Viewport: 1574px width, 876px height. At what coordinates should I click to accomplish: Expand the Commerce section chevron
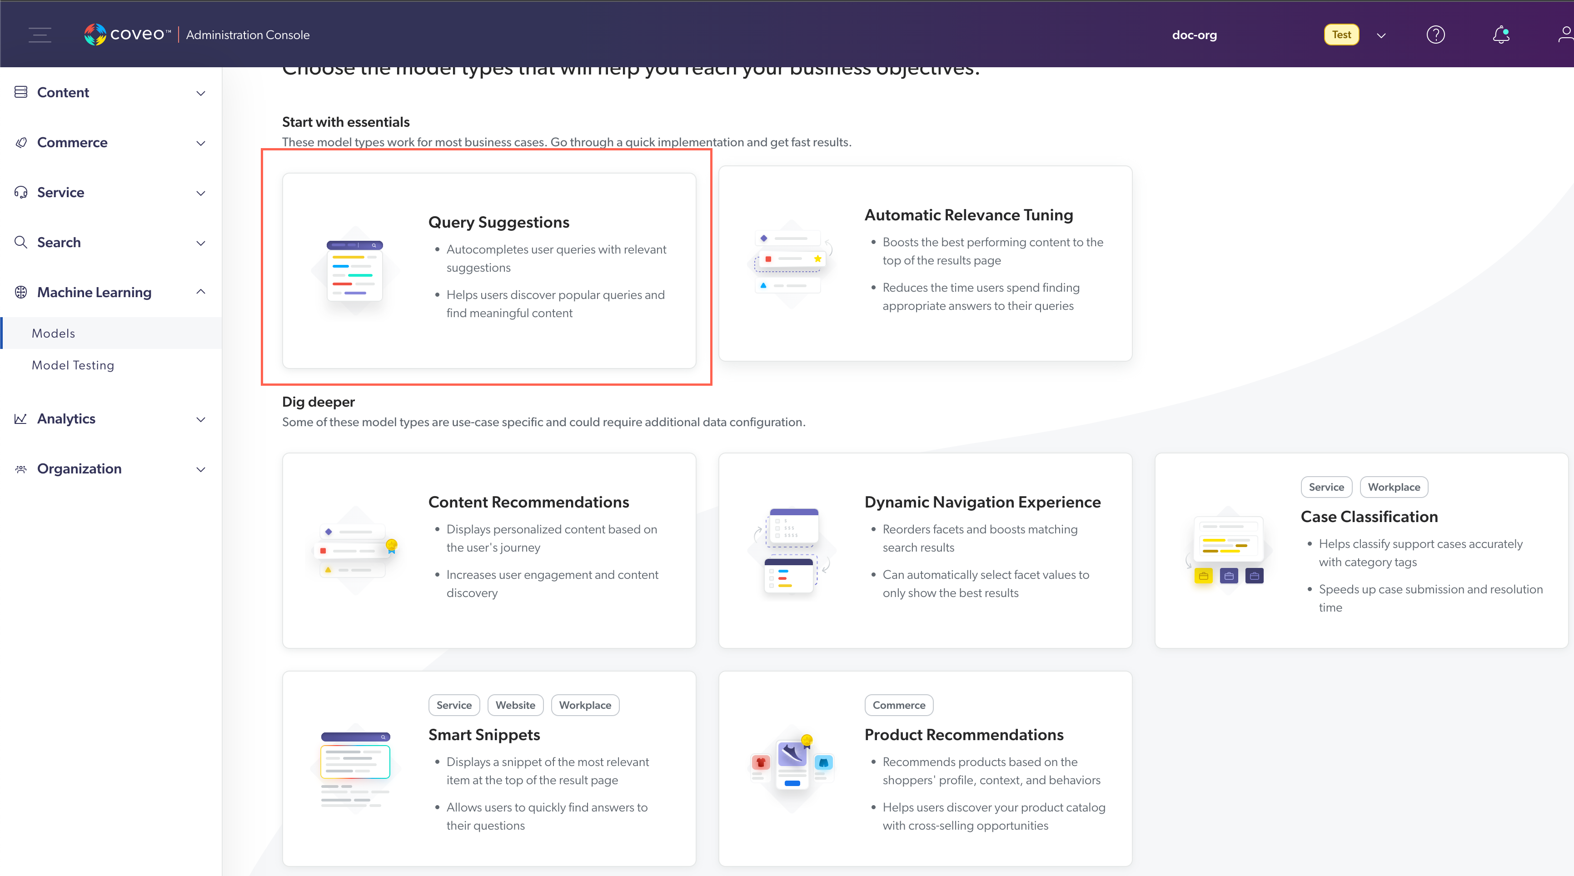[x=200, y=143]
